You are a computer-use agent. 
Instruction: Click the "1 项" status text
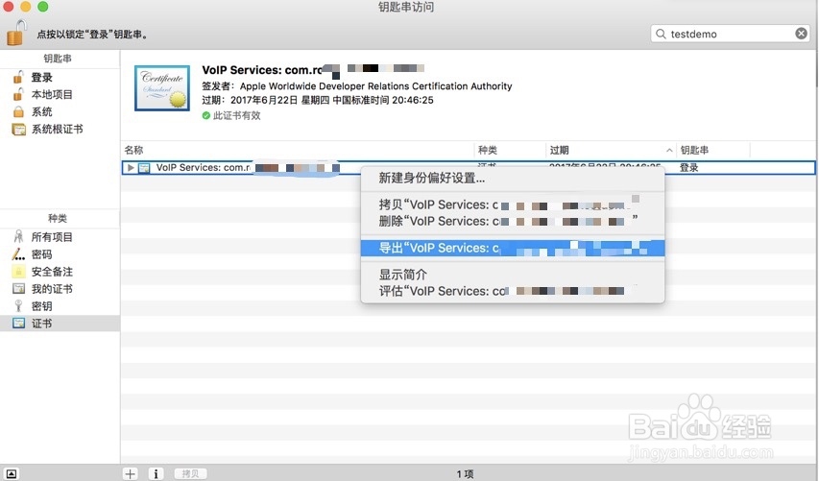pos(465,474)
